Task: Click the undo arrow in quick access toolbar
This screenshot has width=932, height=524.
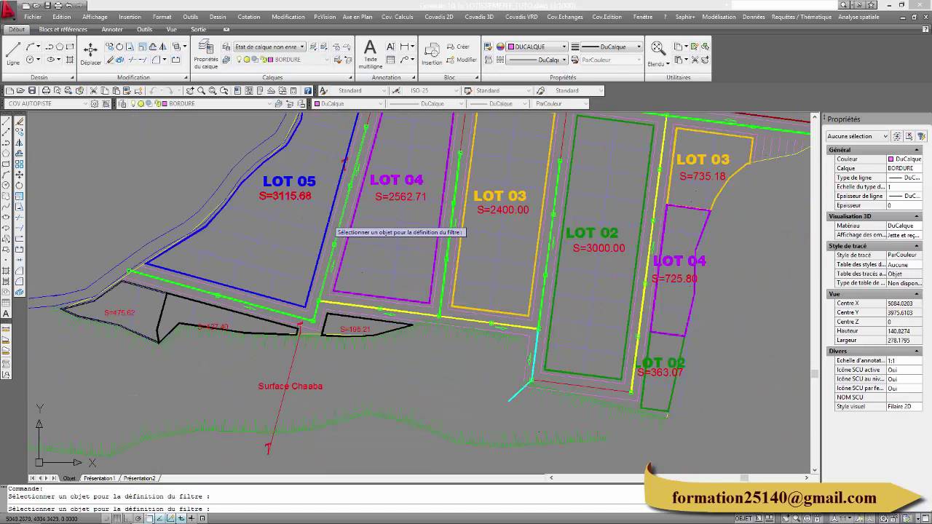Action: [68, 5]
